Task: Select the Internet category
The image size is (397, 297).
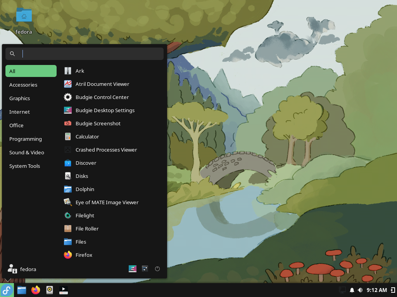Action: (x=31, y=112)
